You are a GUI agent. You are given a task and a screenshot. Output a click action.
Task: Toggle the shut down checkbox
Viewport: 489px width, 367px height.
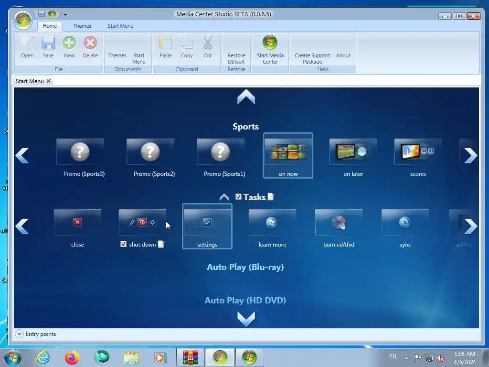tap(124, 244)
